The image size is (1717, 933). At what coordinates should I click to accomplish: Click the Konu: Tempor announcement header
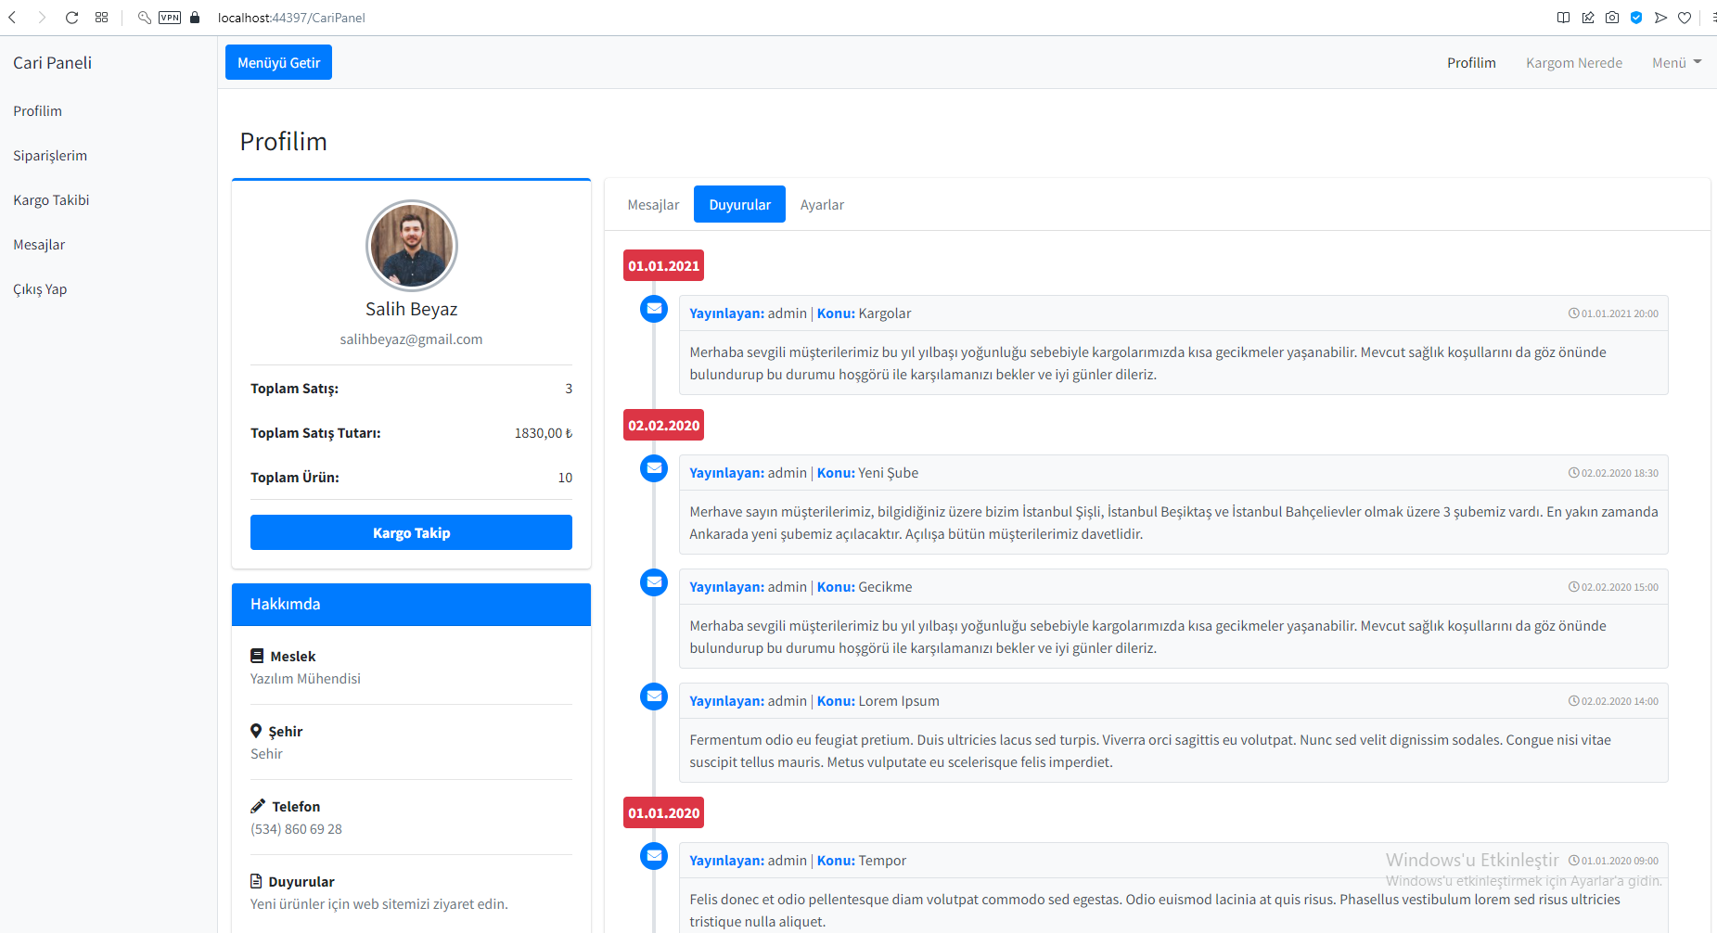(x=1173, y=861)
